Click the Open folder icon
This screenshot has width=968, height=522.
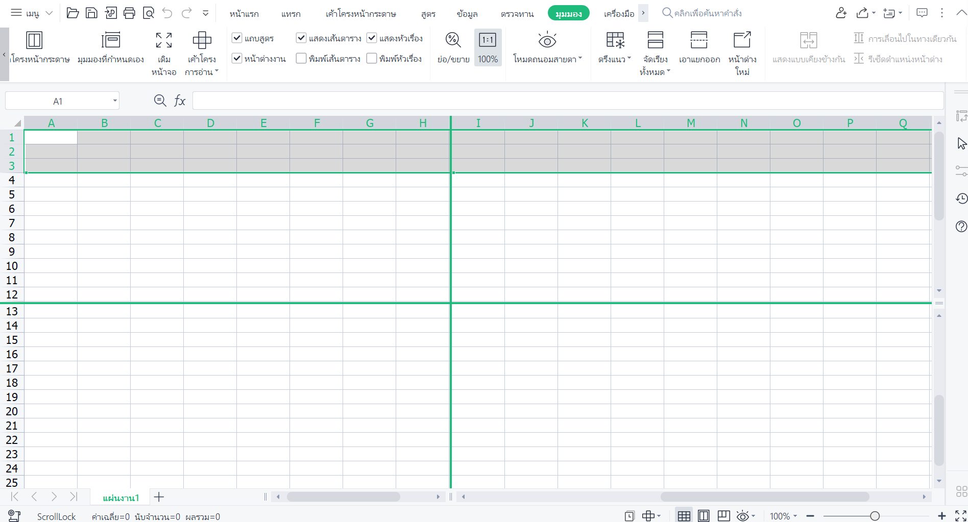pyautogui.click(x=72, y=13)
